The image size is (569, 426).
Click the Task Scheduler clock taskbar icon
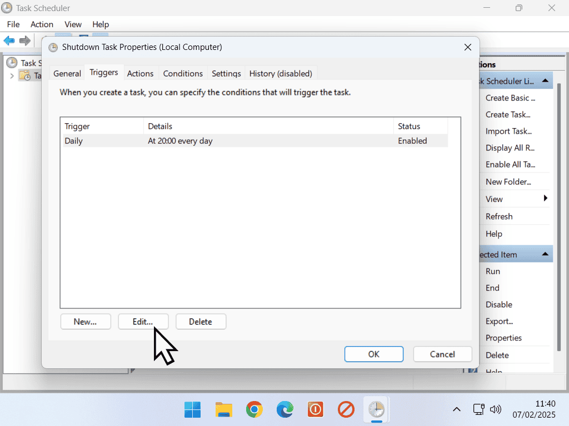click(x=377, y=410)
